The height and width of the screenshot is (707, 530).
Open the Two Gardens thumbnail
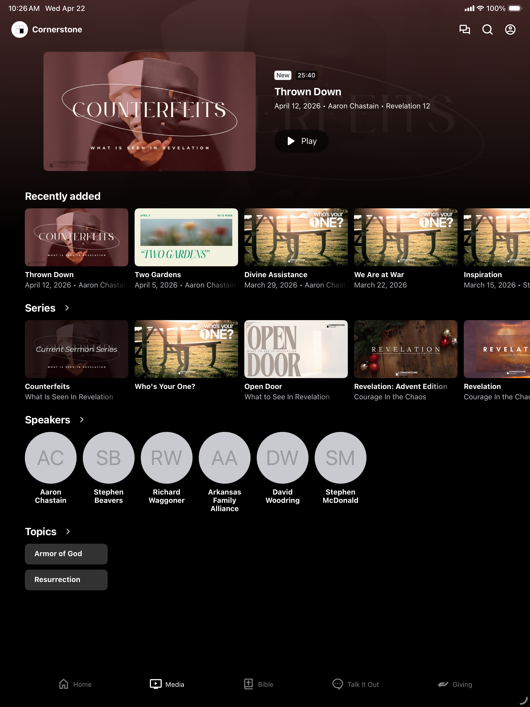[x=186, y=237]
